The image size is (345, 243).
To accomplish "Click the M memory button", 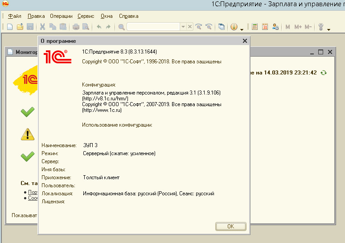I will click(x=287, y=27).
